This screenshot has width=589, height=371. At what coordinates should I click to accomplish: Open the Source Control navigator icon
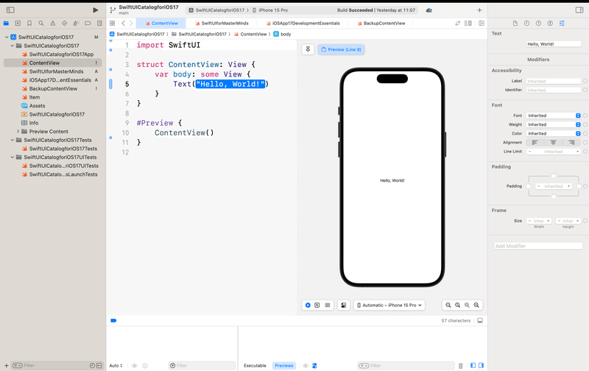pyautogui.click(x=18, y=24)
